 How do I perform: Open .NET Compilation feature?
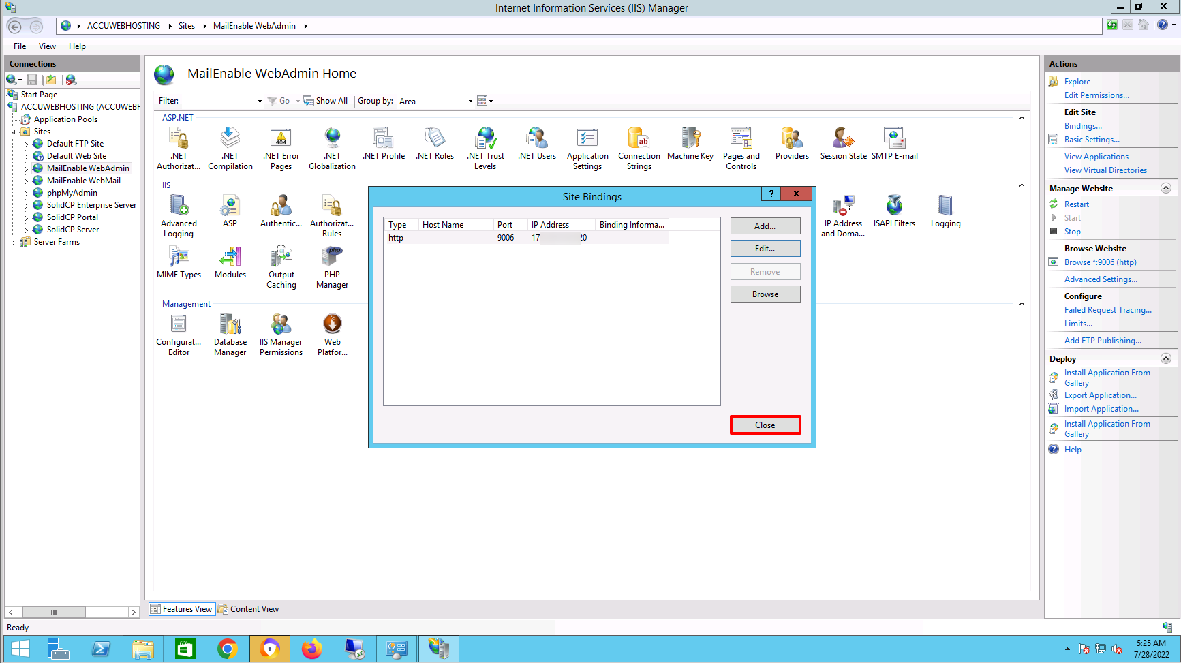point(230,148)
